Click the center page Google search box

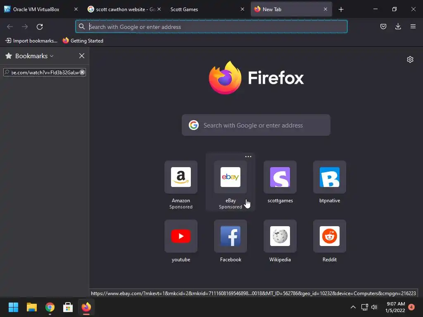click(256, 125)
